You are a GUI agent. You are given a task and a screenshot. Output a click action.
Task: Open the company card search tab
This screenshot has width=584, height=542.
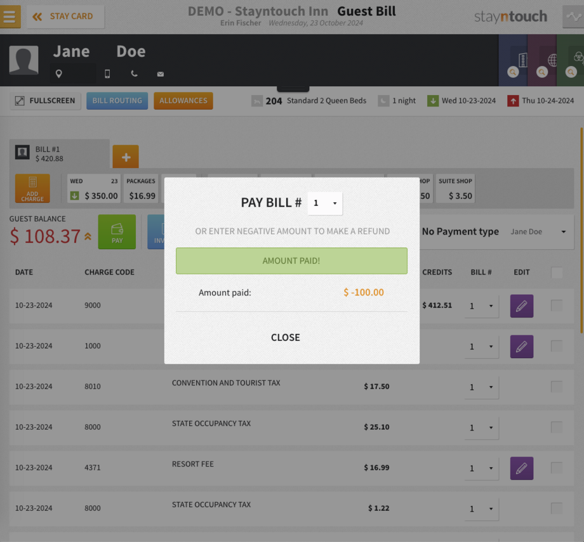514,60
